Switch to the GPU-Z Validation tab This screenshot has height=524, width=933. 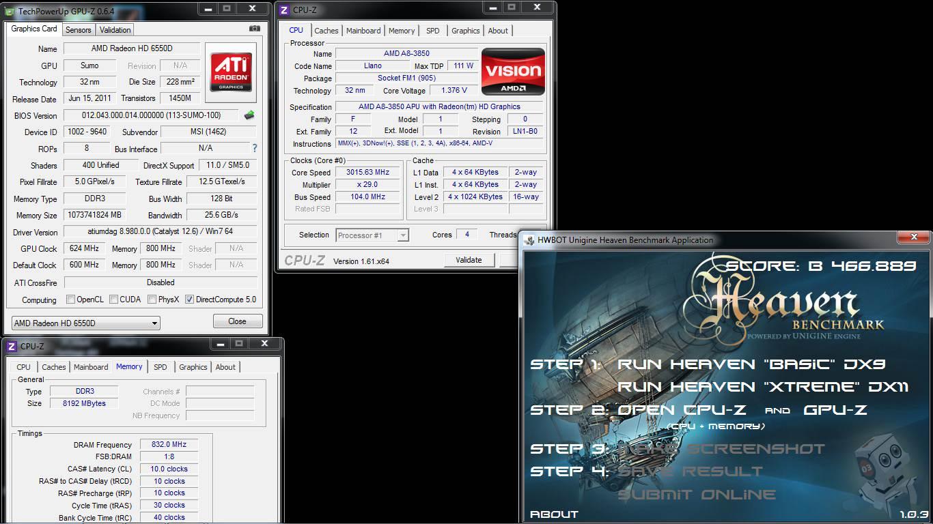click(115, 30)
